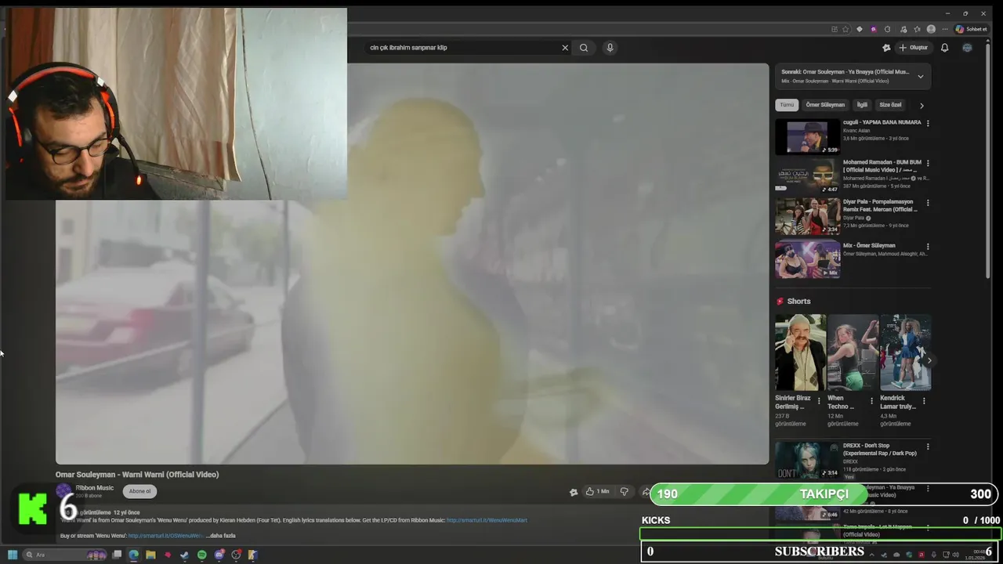Open Steam from taskbar
The image size is (1003, 564).
point(185,555)
